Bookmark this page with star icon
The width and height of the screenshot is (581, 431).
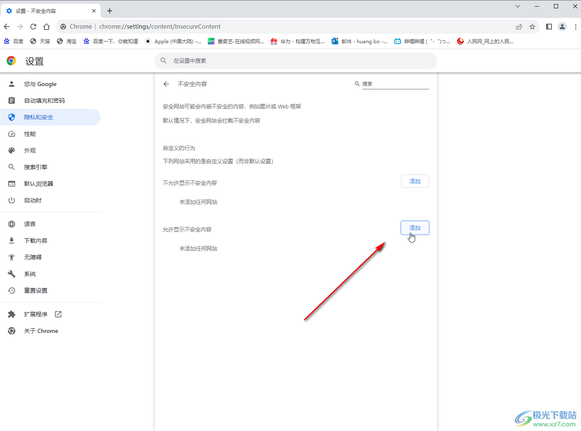tap(532, 27)
